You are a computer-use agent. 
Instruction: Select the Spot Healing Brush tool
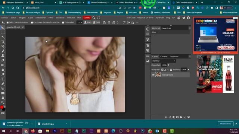[x=3, y=46]
